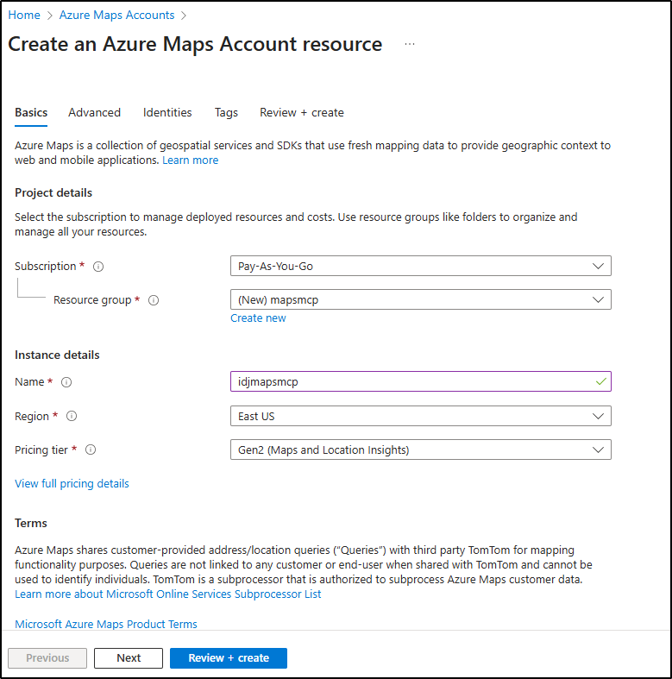
Task: Open View full pricing details link
Action: pyautogui.click(x=72, y=484)
